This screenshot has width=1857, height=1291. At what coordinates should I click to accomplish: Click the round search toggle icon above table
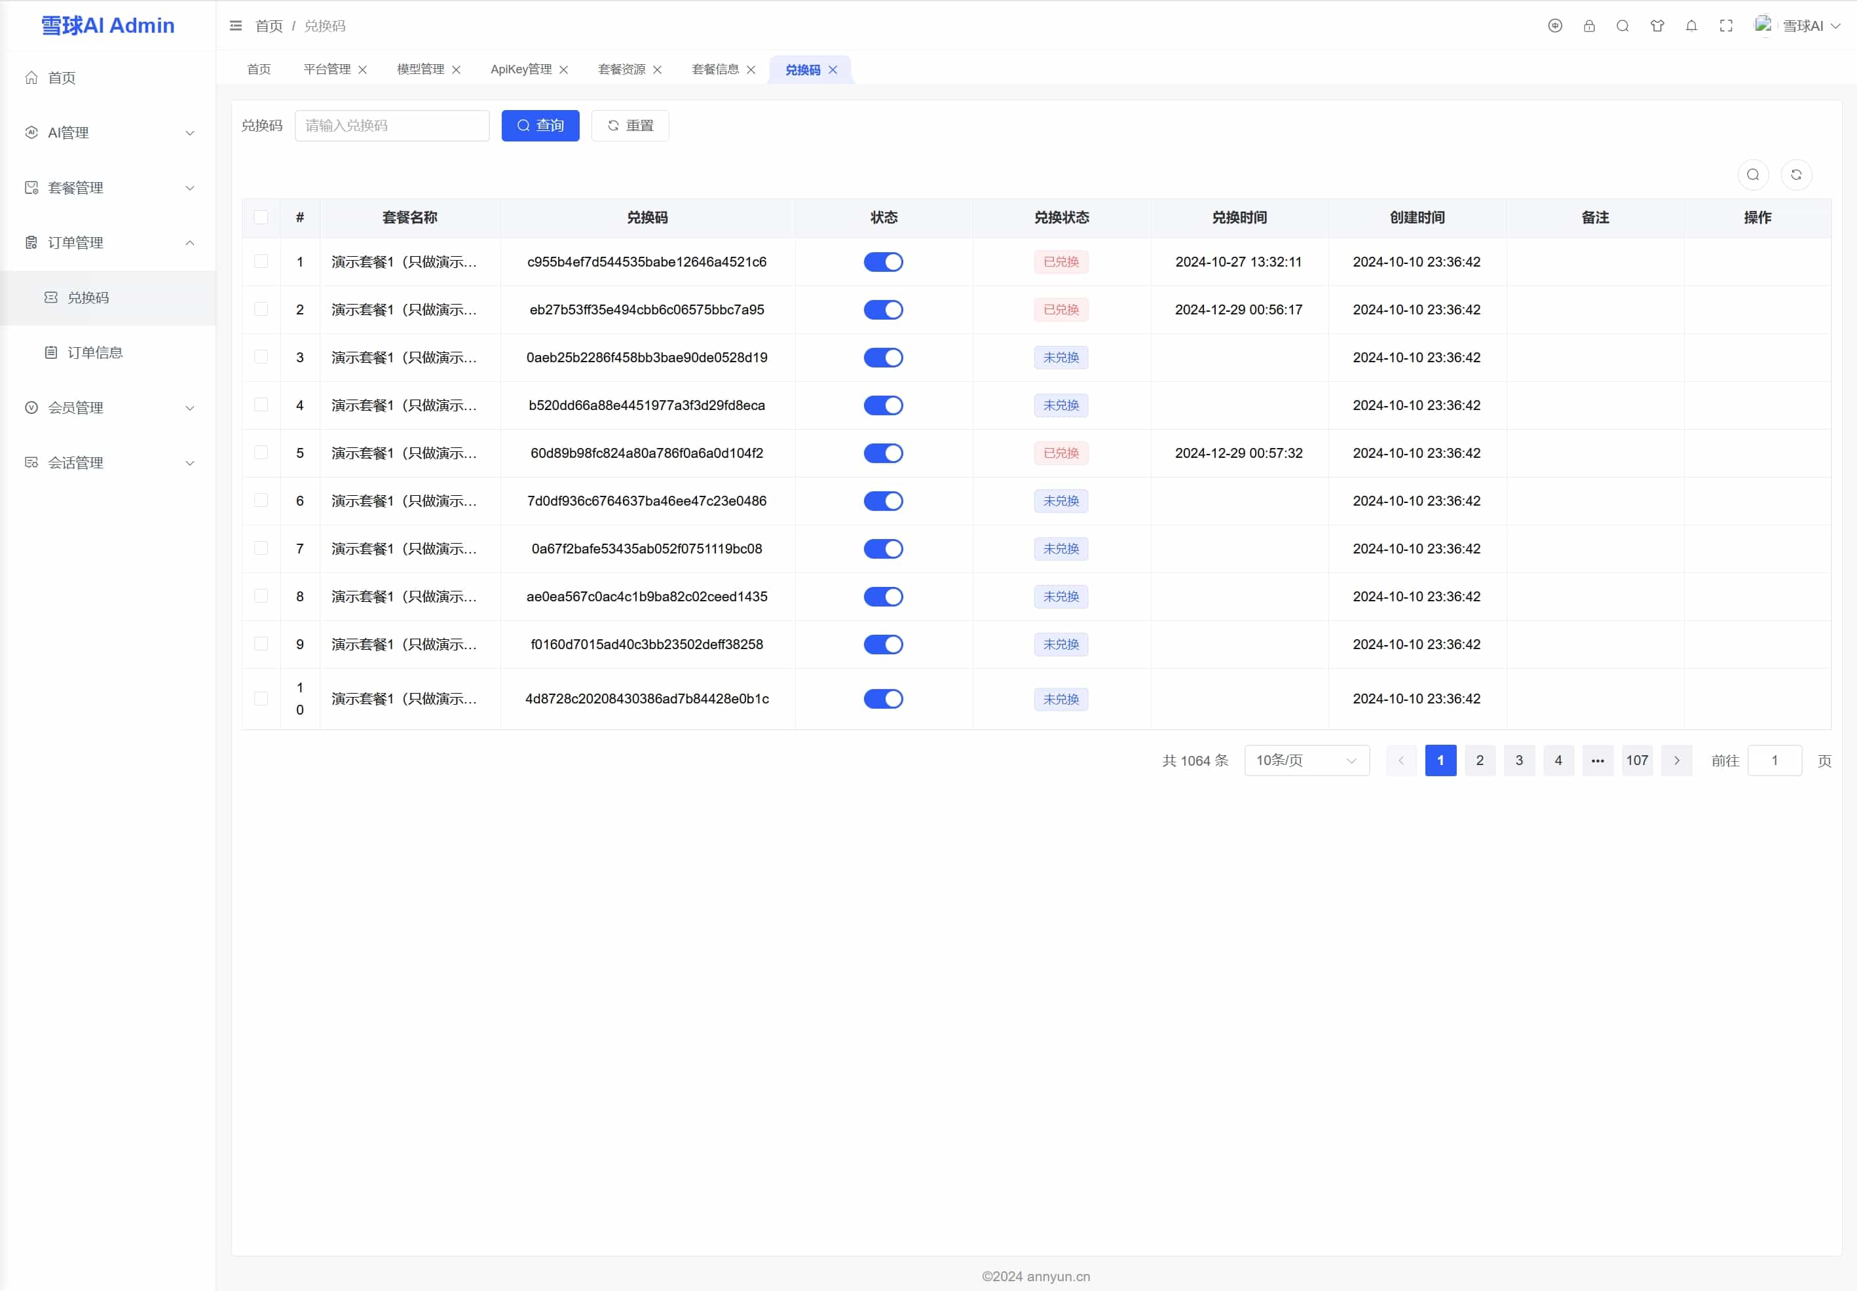(x=1753, y=175)
